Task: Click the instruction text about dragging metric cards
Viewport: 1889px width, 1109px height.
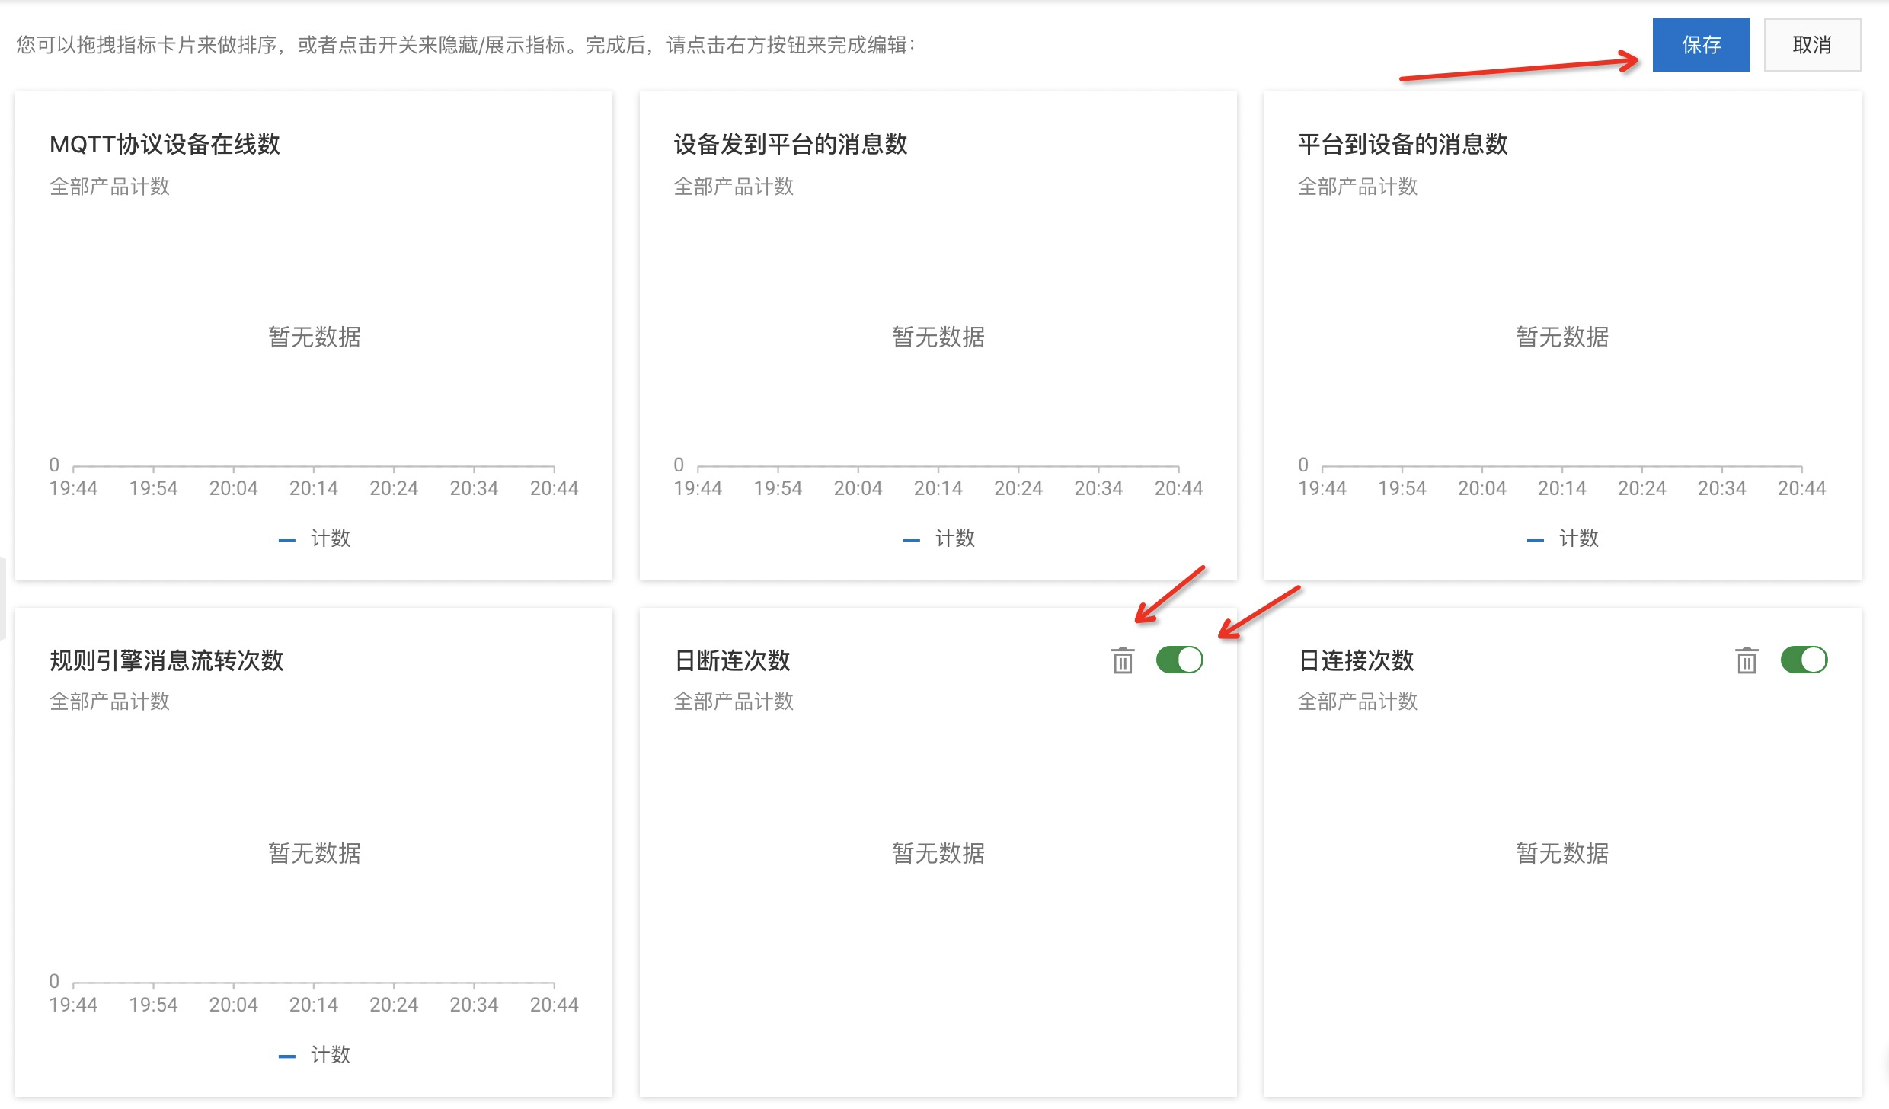Action: [x=465, y=45]
